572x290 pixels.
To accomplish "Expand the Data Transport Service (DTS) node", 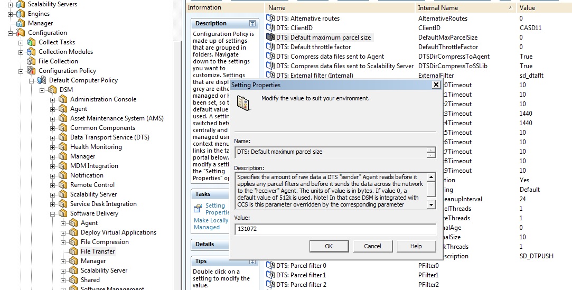I will [53, 137].
